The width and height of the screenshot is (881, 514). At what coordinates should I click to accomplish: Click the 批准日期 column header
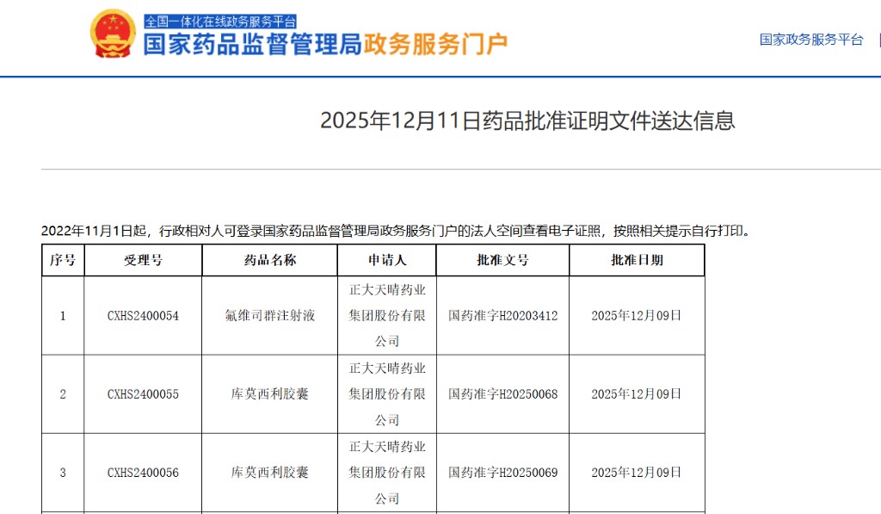636,260
